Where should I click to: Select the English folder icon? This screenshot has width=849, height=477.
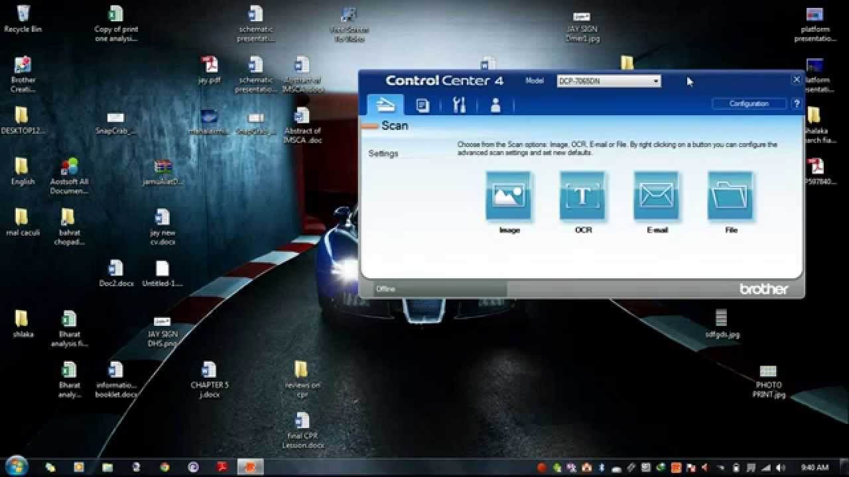tap(23, 172)
